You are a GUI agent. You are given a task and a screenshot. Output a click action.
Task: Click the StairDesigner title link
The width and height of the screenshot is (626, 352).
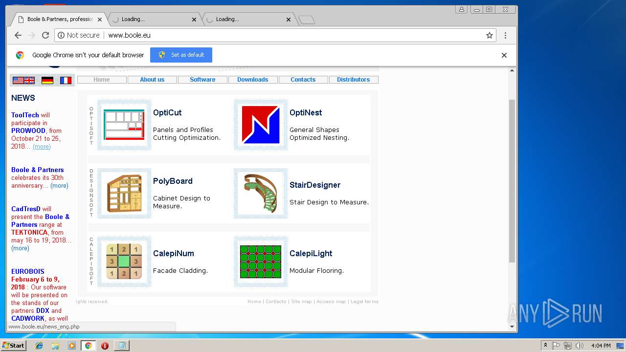click(315, 185)
